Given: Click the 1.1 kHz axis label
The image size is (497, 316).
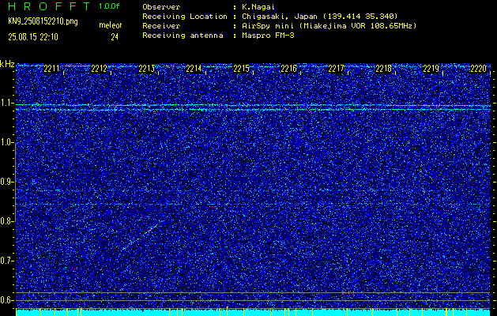Looking at the screenshot, I should pos(6,103).
